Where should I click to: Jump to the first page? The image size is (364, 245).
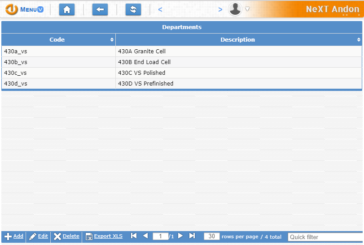[x=134, y=236]
